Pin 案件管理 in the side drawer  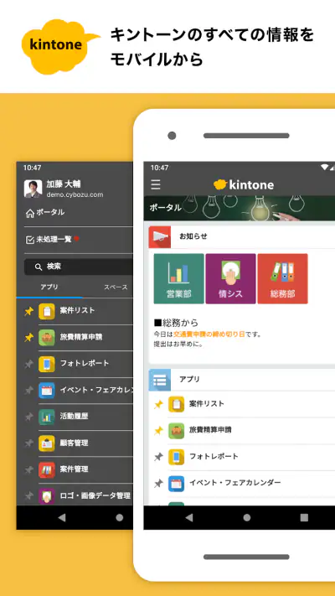(28, 469)
